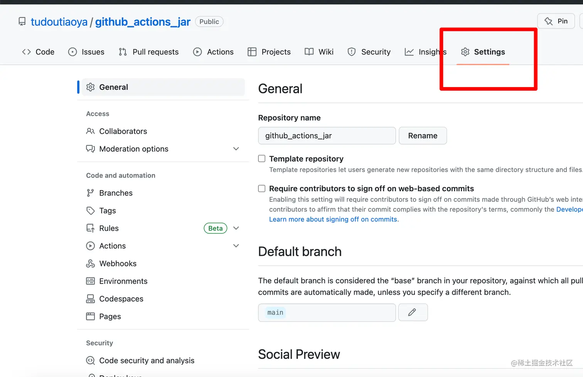This screenshot has height=377, width=583.
Task: Click the server icon beside Environments
Action: coord(91,281)
